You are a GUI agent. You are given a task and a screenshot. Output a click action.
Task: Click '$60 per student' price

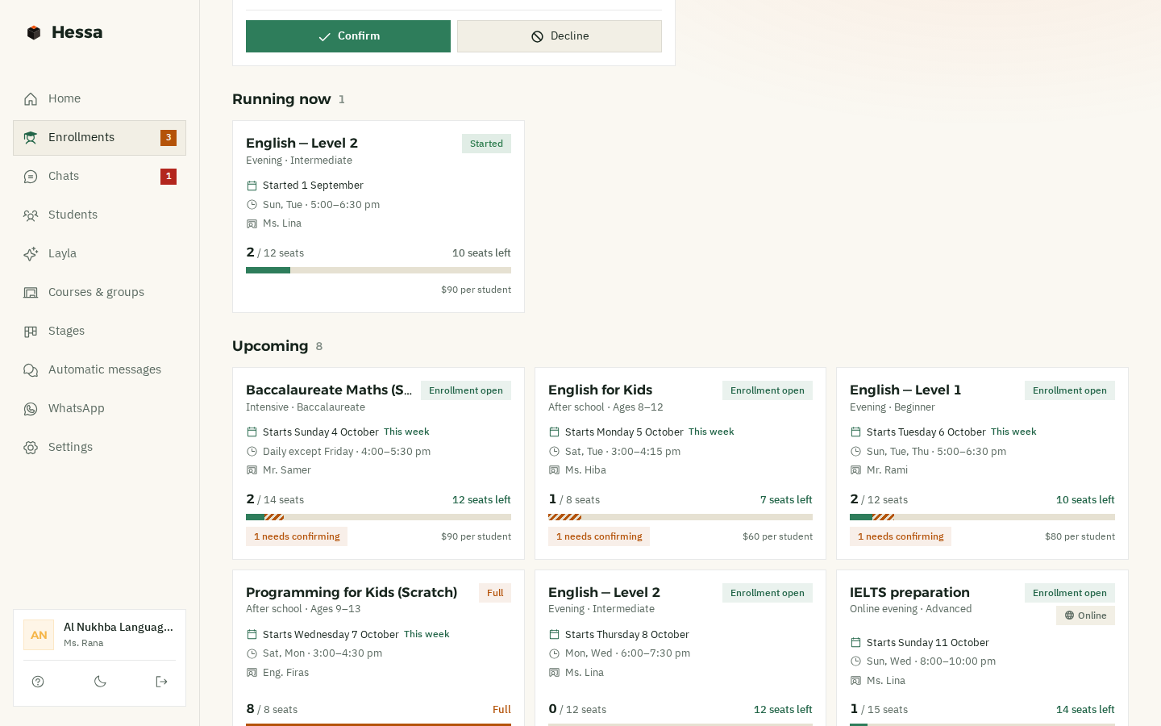pos(777,536)
